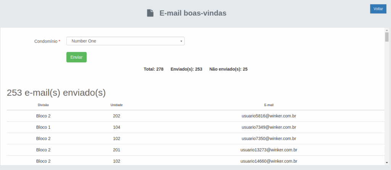Click the scrollbar down arrow
Screen dimensions: 391x170
[x=387, y=162]
